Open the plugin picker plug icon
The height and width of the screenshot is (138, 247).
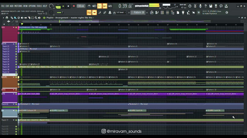[x=183, y=13]
